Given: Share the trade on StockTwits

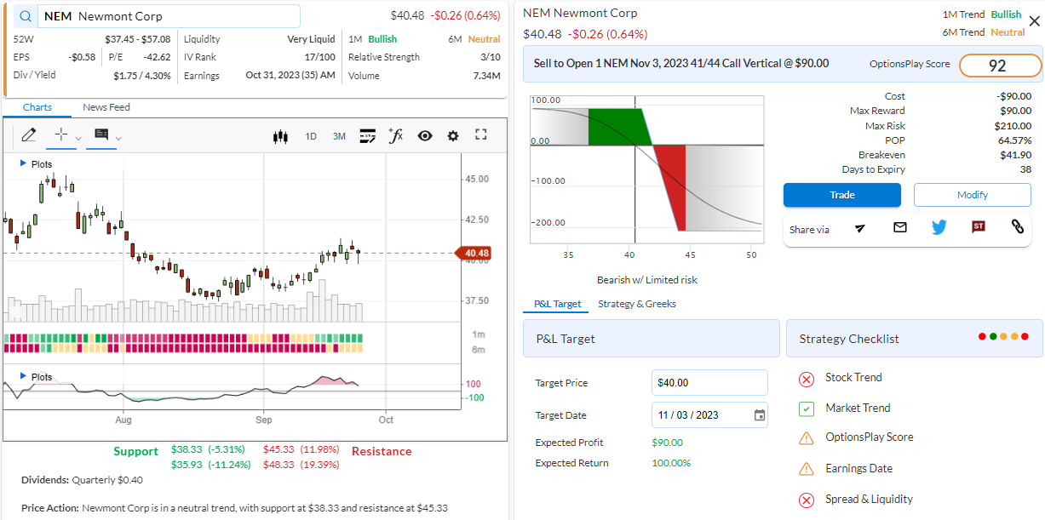Looking at the screenshot, I should (979, 227).
